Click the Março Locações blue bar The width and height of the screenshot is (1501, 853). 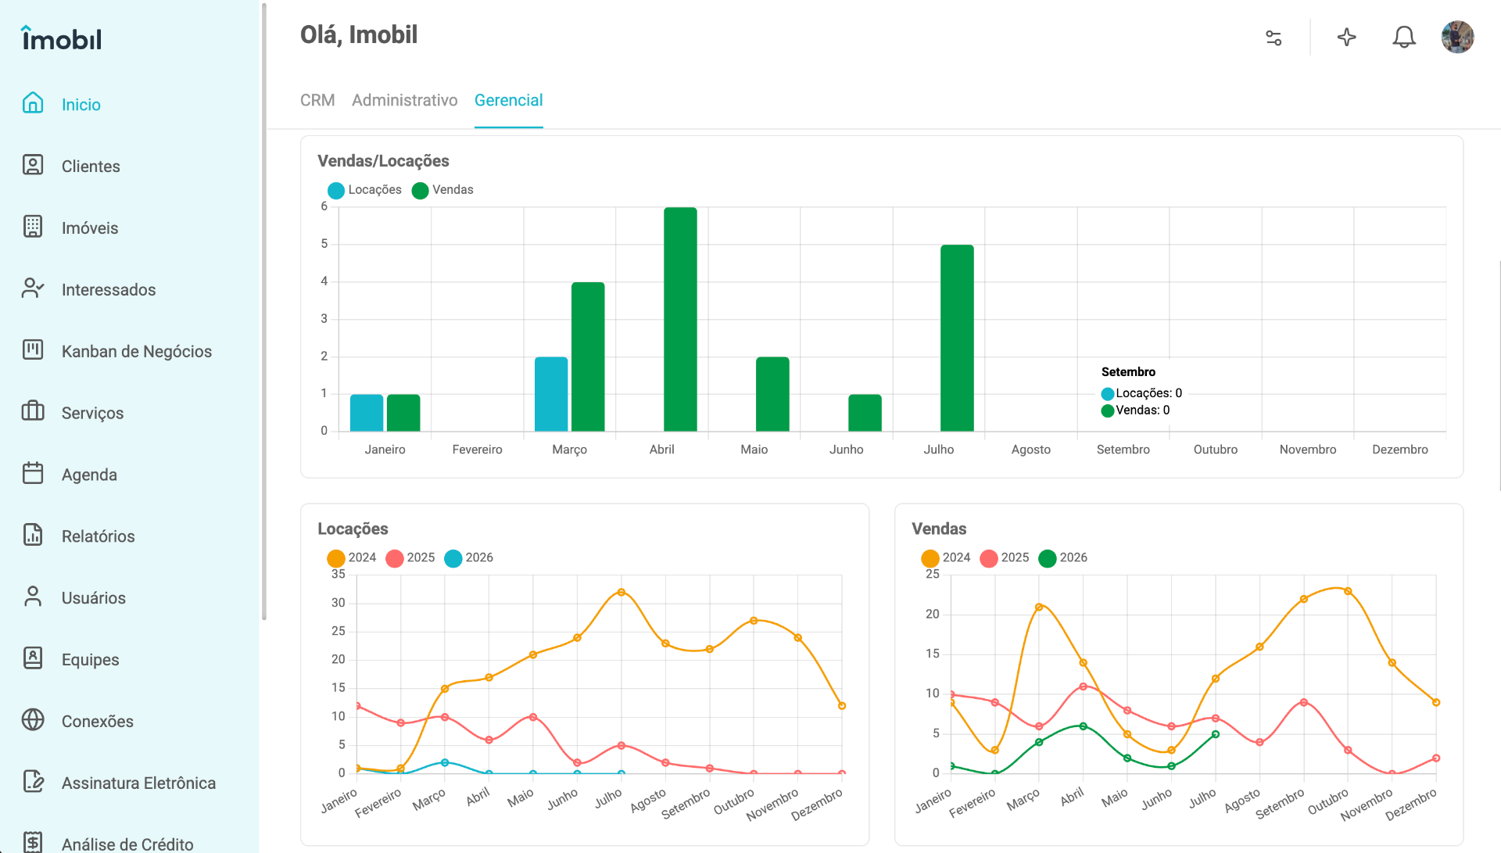[x=551, y=394]
